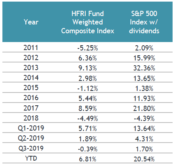Viewport: 175px width, 167px height.
Task: Select the 32.36% S&P 500 cell
Action: (144, 68)
